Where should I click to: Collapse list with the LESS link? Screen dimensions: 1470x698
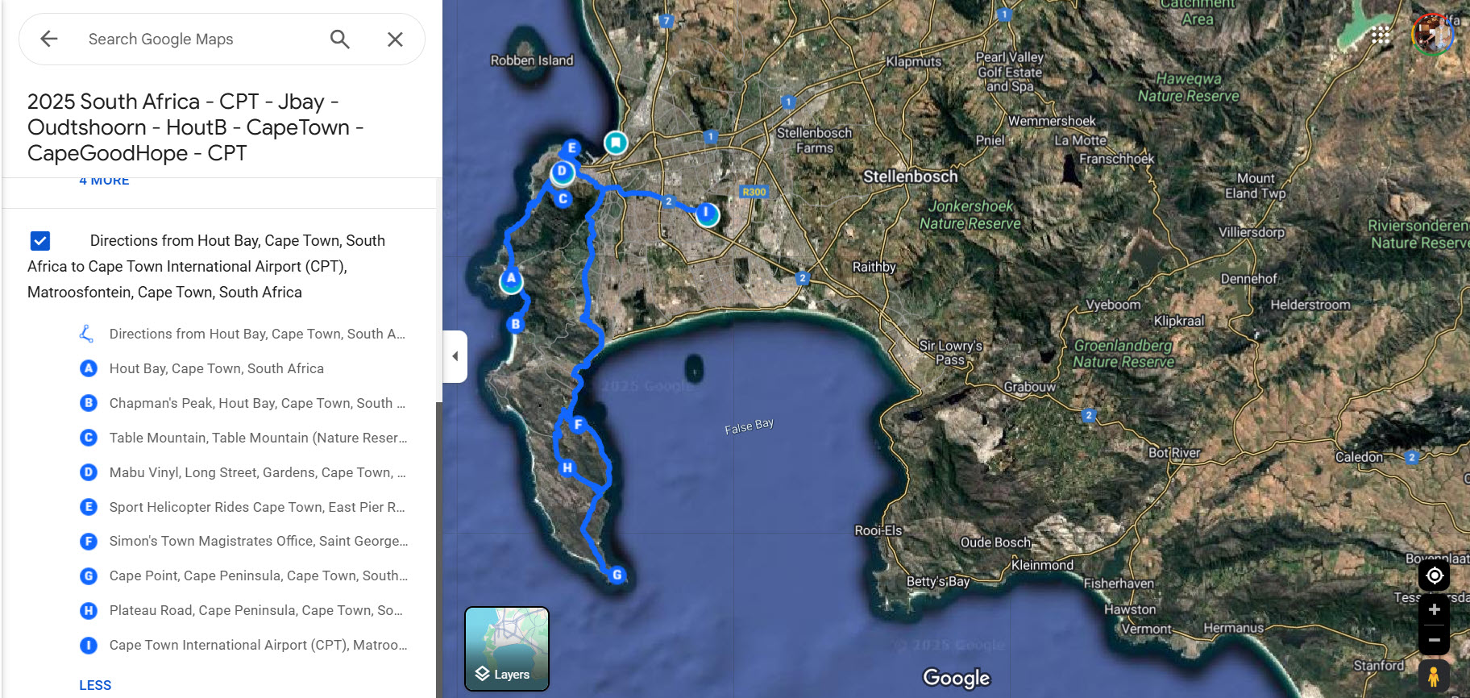tap(95, 685)
